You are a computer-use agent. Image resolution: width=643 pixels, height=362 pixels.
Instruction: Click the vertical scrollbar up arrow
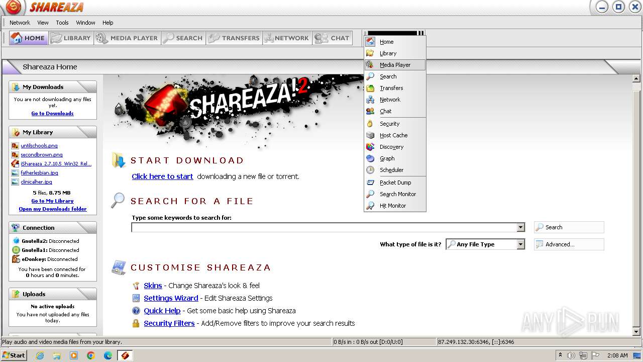(x=636, y=78)
